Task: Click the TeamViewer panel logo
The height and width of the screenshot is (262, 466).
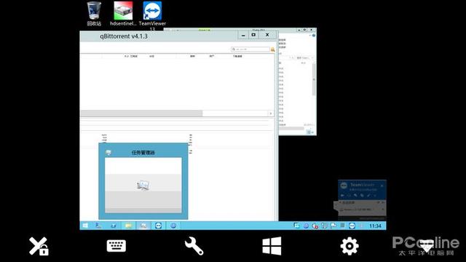Action: (344, 186)
